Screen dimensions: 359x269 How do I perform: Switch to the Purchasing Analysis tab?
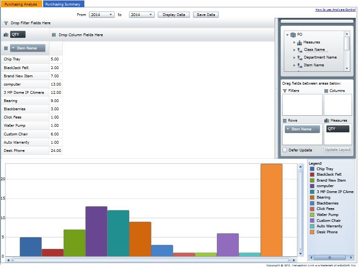[x=21, y=4]
